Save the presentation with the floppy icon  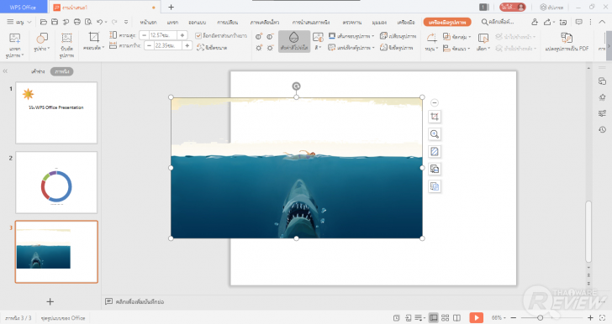click(55, 22)
